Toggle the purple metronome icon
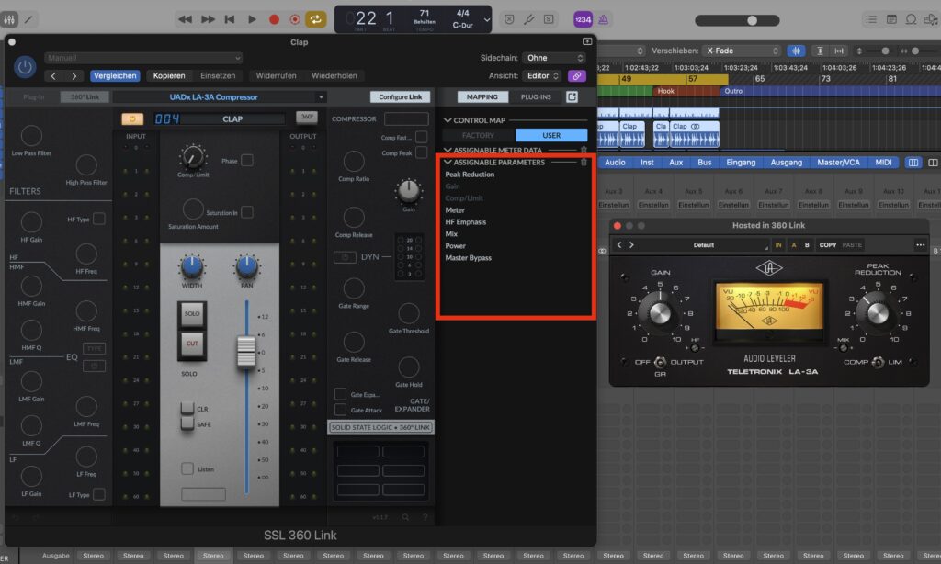 tap(603, 20)
